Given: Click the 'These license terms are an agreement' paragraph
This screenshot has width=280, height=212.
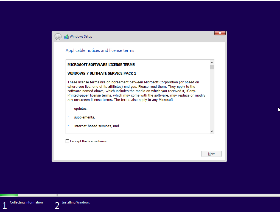Looking at the screenshot, I should pyautogui.click(x=136, y=91).
